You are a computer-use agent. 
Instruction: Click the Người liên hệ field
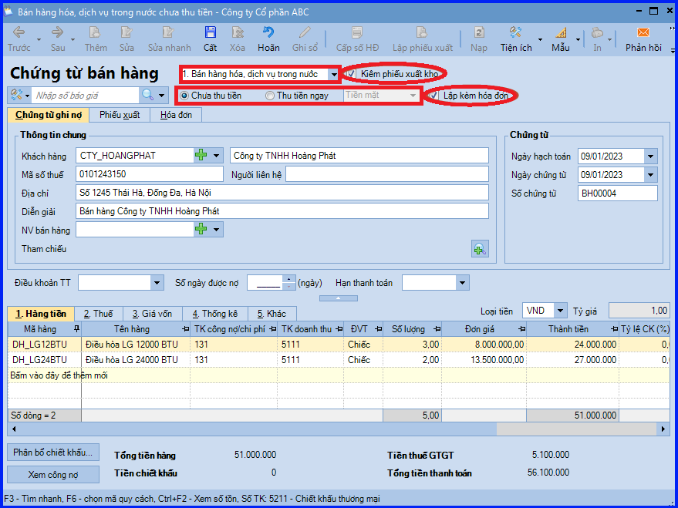coord(387,174)
